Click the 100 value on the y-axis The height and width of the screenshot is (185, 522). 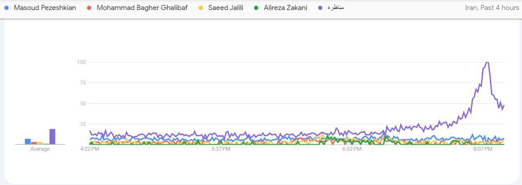coord(81,62)
